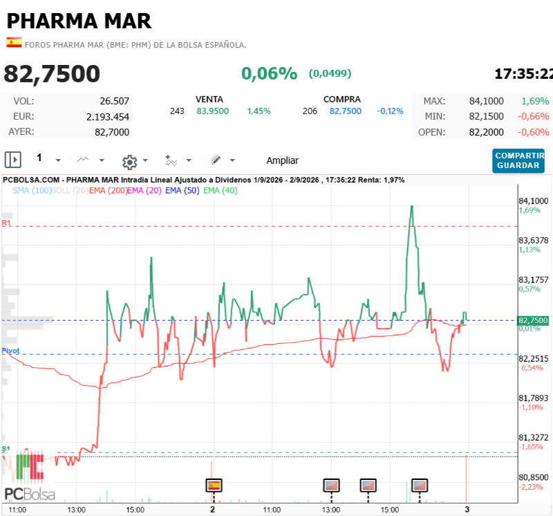The image size is (553, 516).
Task: Click the COMPRA volume 206
Action: (x=310, y=111)
